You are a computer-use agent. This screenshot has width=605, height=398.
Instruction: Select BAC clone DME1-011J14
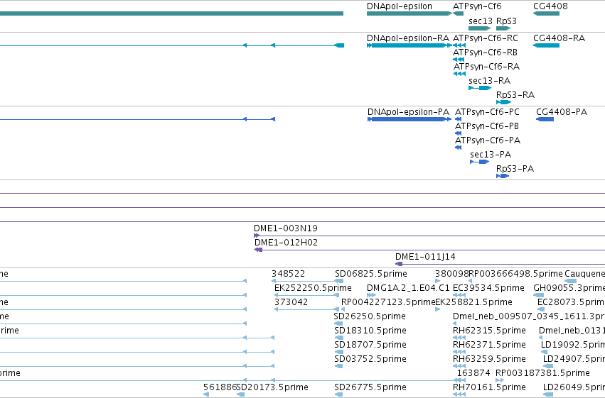(500, 264)
